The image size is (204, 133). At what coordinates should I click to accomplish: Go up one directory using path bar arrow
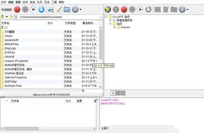click(2, 17)
